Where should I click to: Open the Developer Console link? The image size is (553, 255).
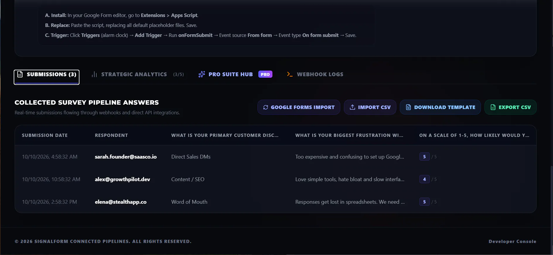[512, 242]
